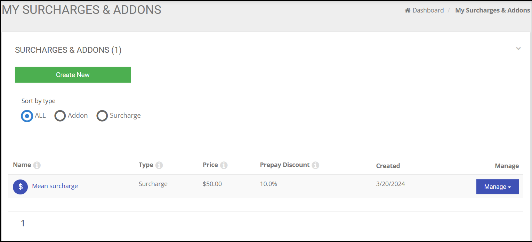Click the $50.00 price cell
Screen dimensions: 532x242
(212, 184)
